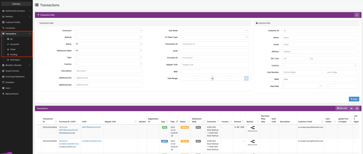This screenshot has height=154, width=363.
Task: Toggle the Mode: Live button
Action: (x=342, y=108)
